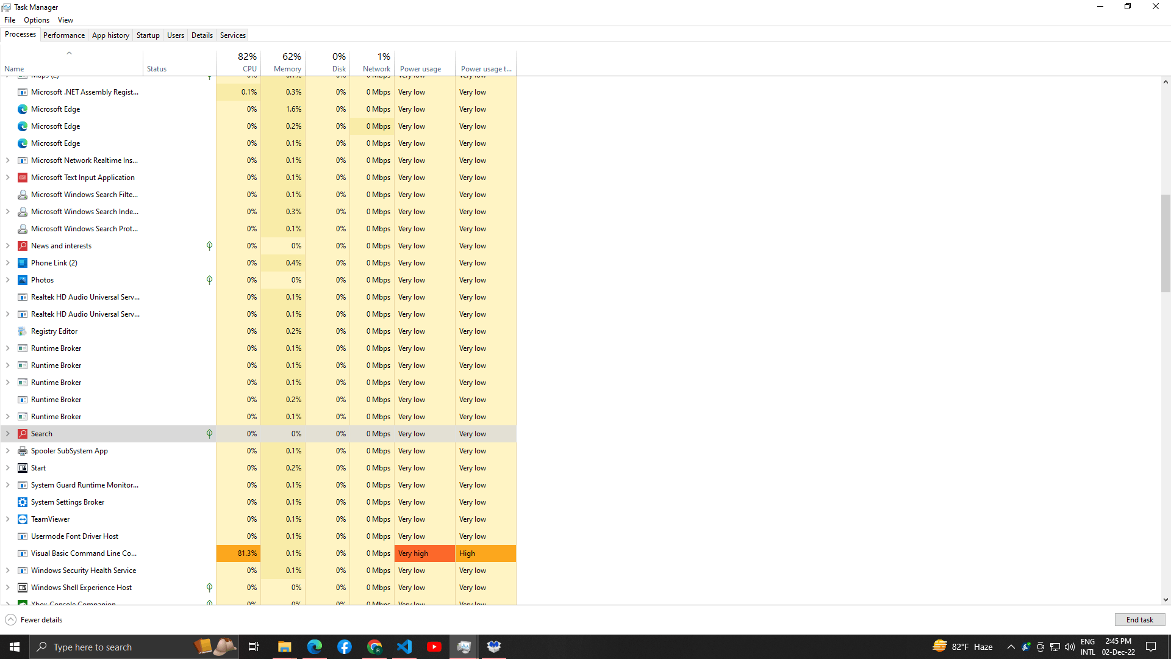The image size is (1171, 659).
Task: Click the Microsoft Edge process icon
Action: click(x=22, y=109)
